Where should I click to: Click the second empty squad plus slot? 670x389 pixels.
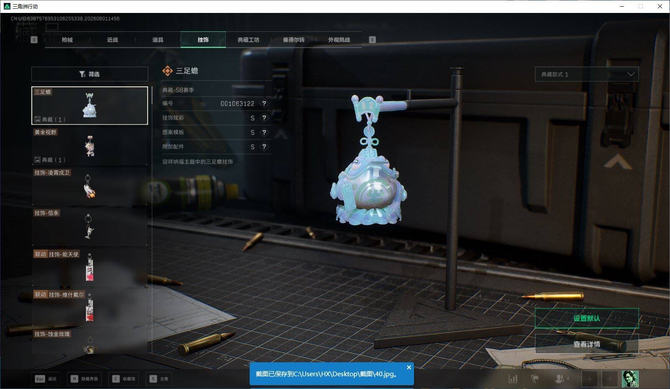click(610, 379)
